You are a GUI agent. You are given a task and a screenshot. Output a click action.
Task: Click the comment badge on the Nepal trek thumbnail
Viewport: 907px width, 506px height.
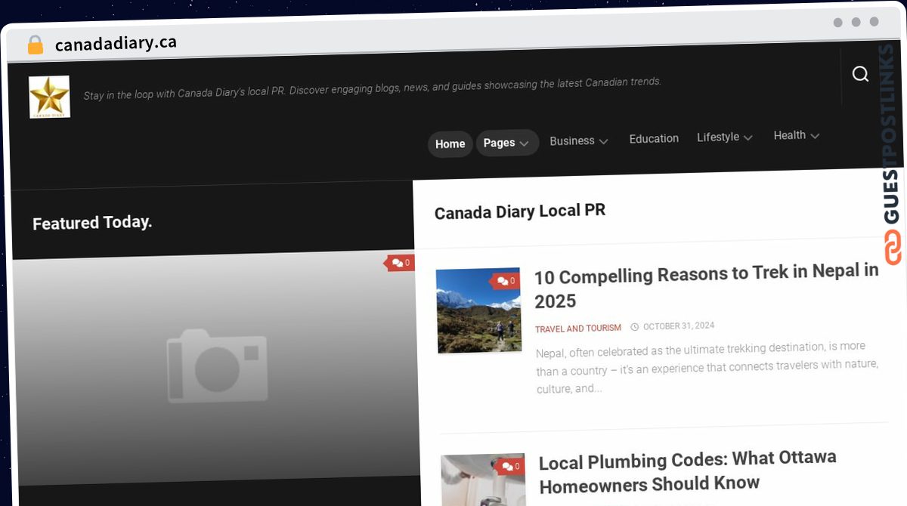pos(506,281)
